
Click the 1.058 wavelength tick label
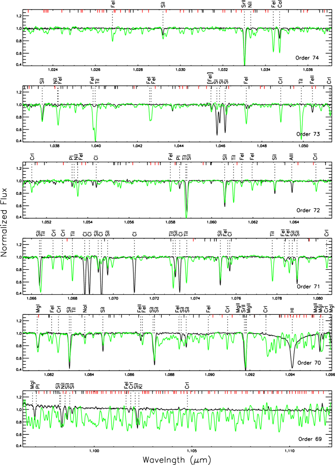(170, 222)
